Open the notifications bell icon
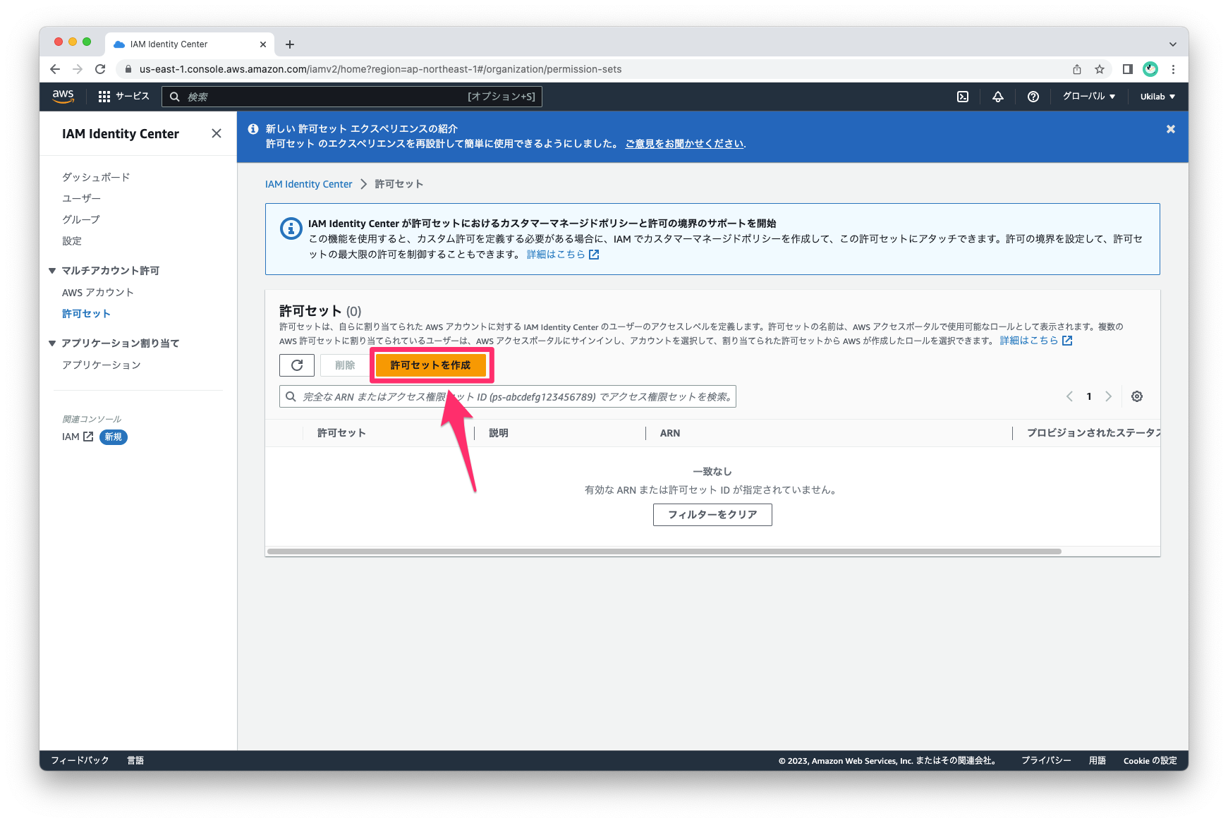The height and width of the screenshot is (823, 1228). [998, 97]
